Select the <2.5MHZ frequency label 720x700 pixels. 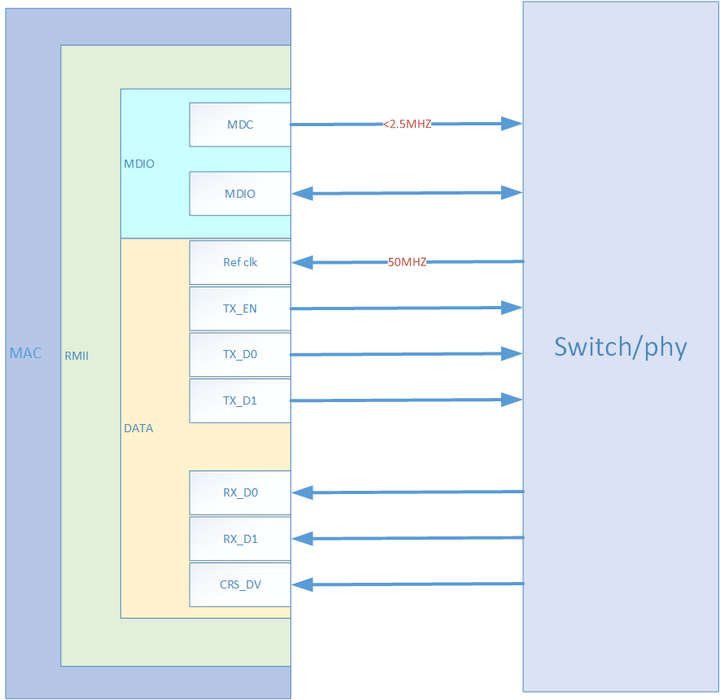click(x=407, y=125)
